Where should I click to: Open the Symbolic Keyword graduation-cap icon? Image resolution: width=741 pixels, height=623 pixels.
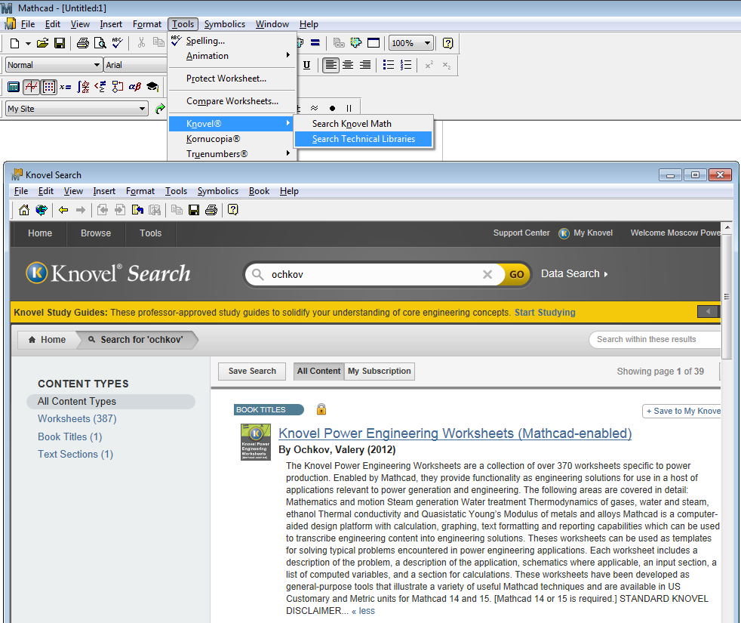tap(152, 87)
